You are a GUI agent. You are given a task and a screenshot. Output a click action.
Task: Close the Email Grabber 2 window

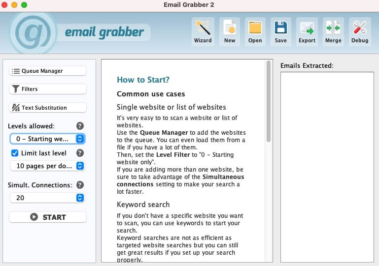(x=4, y=5)
